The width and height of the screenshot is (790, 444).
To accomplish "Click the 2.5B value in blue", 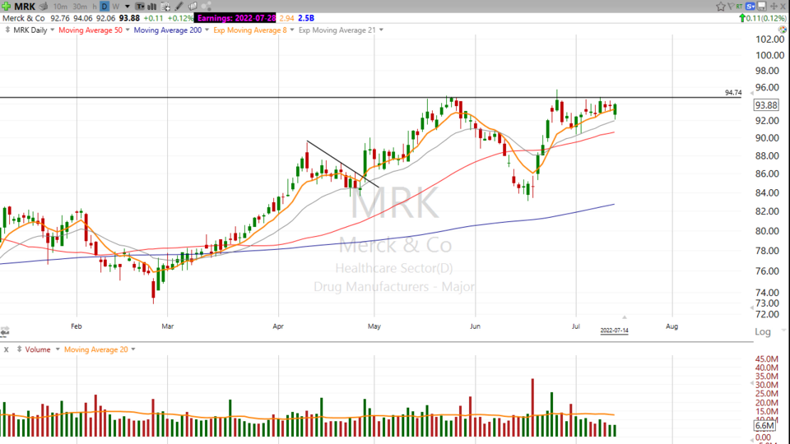I will [x=306, y=18].
